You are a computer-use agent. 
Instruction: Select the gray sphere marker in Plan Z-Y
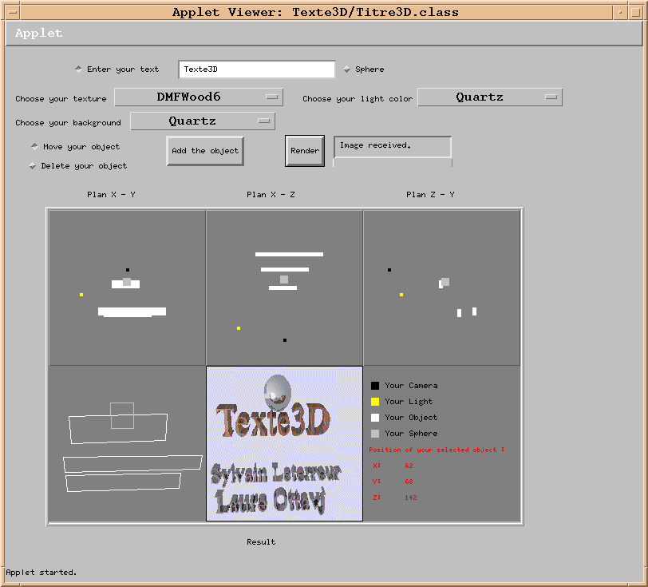[445, 282]
